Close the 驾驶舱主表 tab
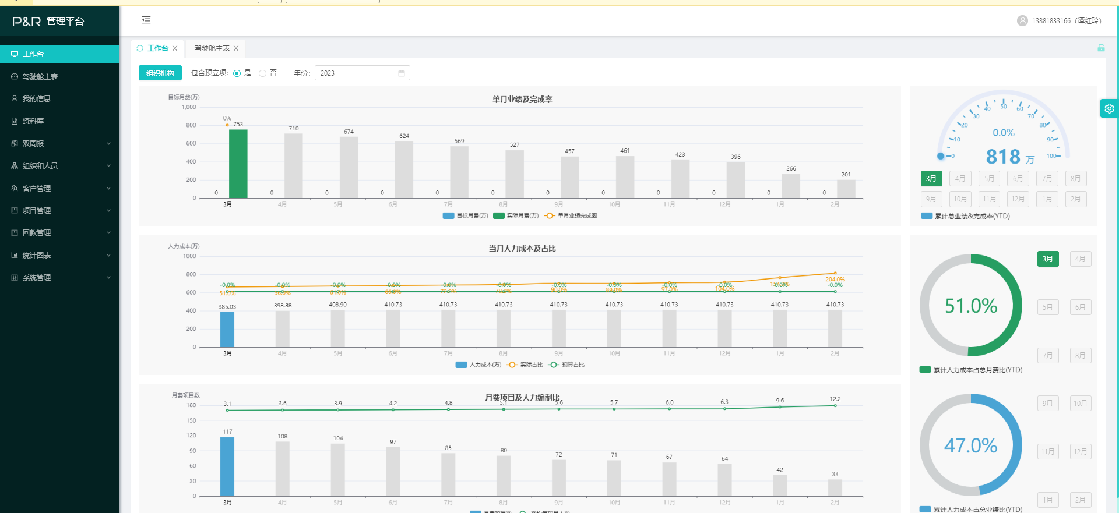This screenshot has height=513, width=1119. pyautogui.click(x=236, y=48)
